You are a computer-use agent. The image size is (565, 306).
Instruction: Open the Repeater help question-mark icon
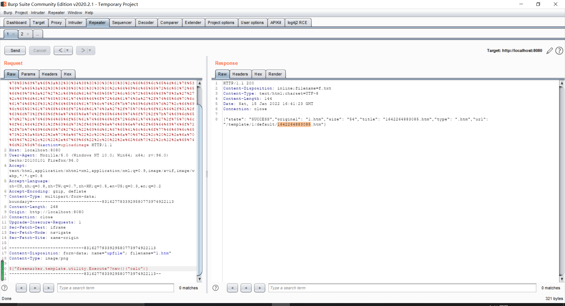tap(559, 51)
